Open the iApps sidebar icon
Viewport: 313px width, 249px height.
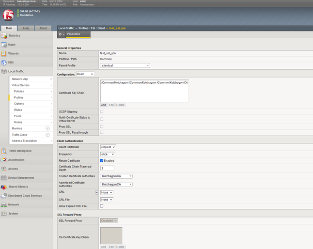(4, 45)
